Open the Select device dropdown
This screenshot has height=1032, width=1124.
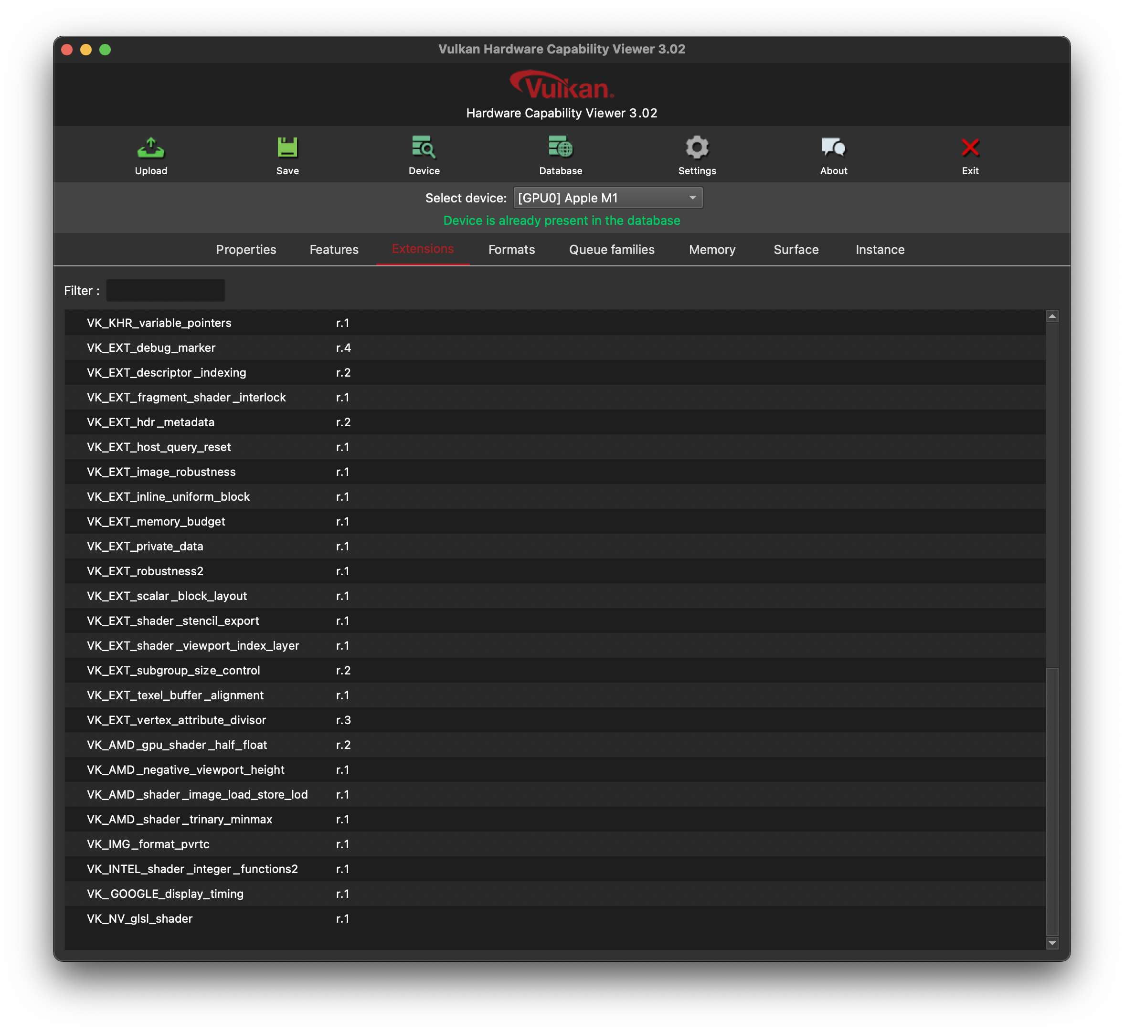[x=608, y=197]
